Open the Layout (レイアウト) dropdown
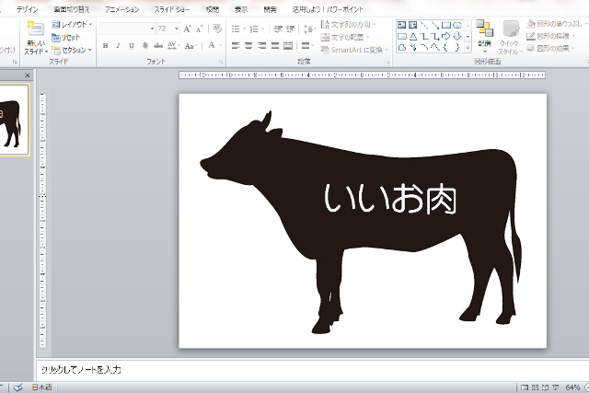This screenshot has width=589, height=393. 72,25
